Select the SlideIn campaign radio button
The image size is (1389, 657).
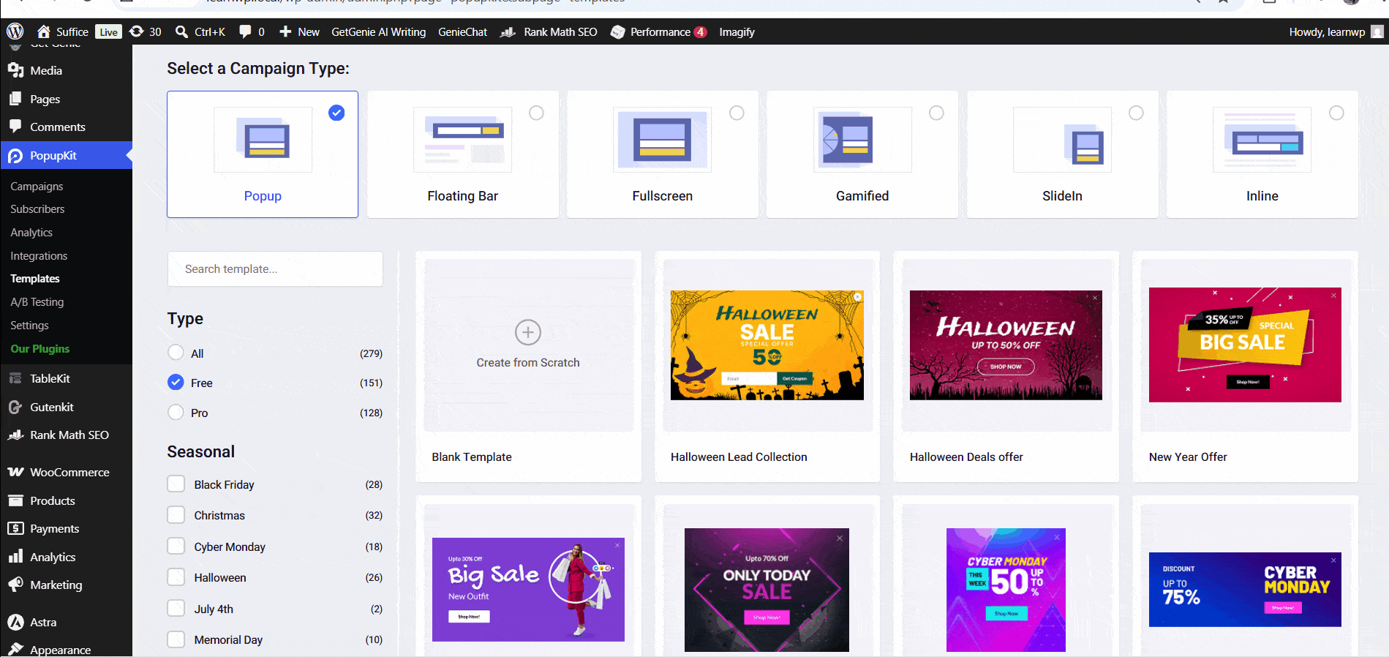[1136, 113]
